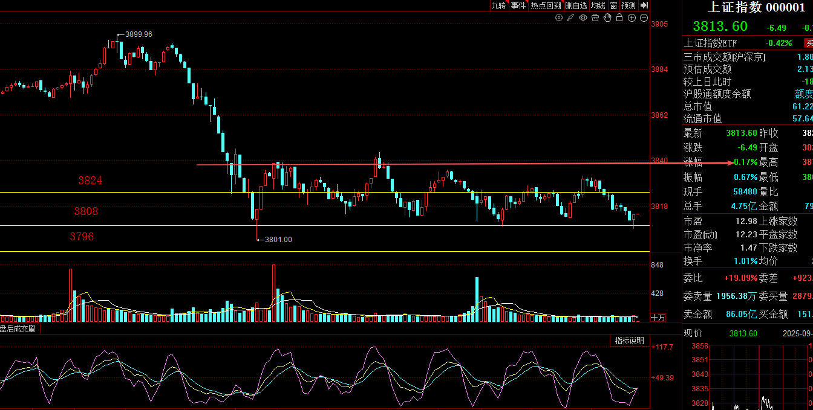Click the 3813.60 latest price value
Viewport: 813px width, 410px height.
720,26
